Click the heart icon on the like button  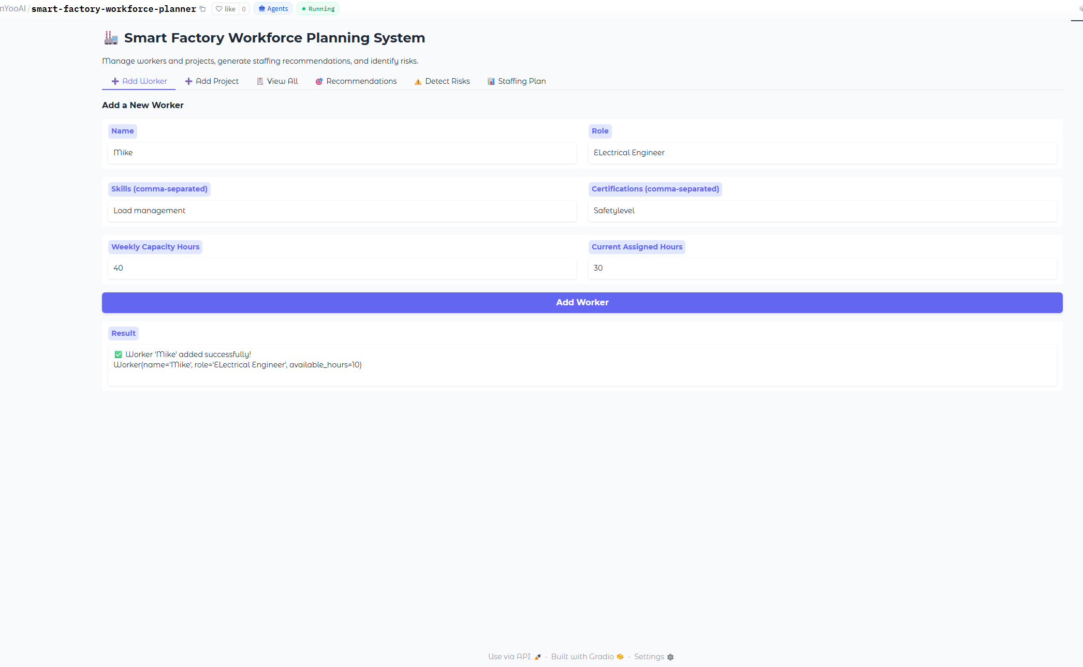click(x=219, y=9)
